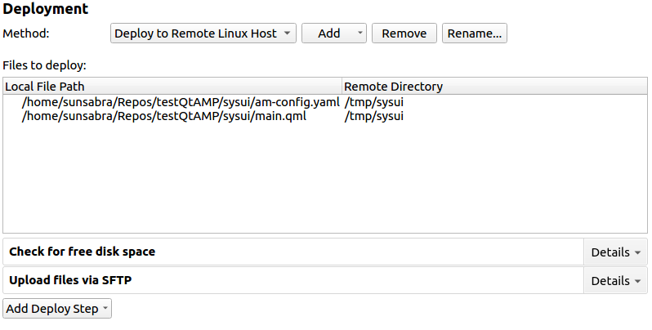
Task: Click the Remote Directory column header
Action: [493, 86]
